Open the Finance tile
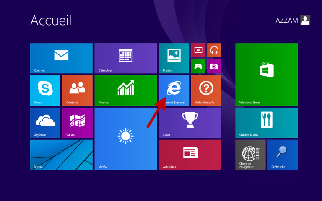Image resolution: width=322 pixels, height=201 pixels. (126, 90)
